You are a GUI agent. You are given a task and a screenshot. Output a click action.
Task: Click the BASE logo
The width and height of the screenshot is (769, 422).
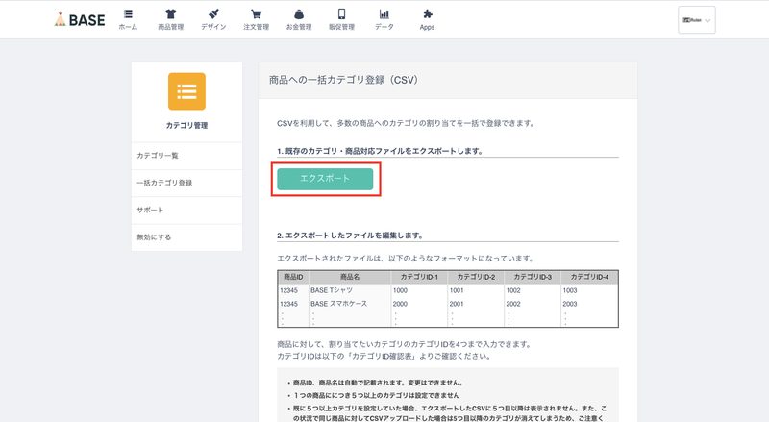[x=80, y=19]
